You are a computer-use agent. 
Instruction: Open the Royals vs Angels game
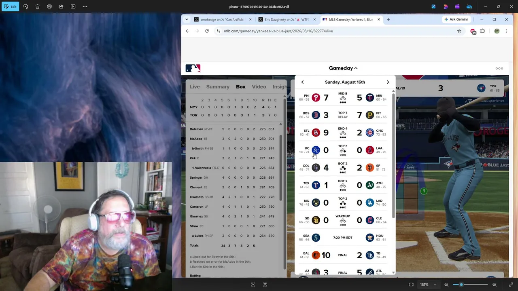[343, 150]
